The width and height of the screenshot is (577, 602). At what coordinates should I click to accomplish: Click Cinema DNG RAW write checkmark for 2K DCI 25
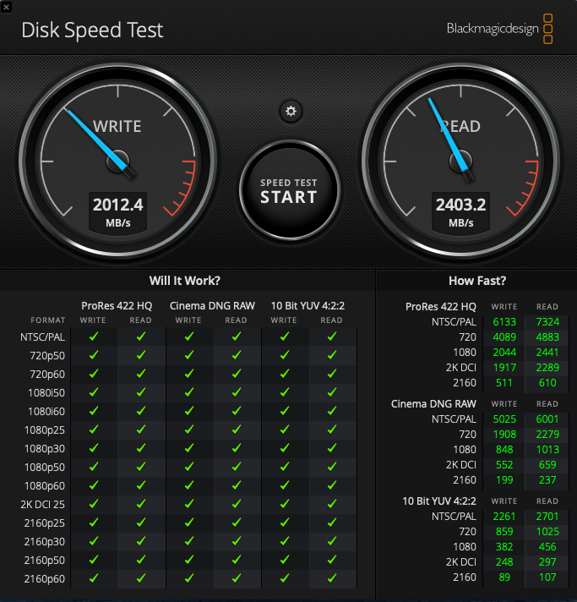click(x=189, y=503)
